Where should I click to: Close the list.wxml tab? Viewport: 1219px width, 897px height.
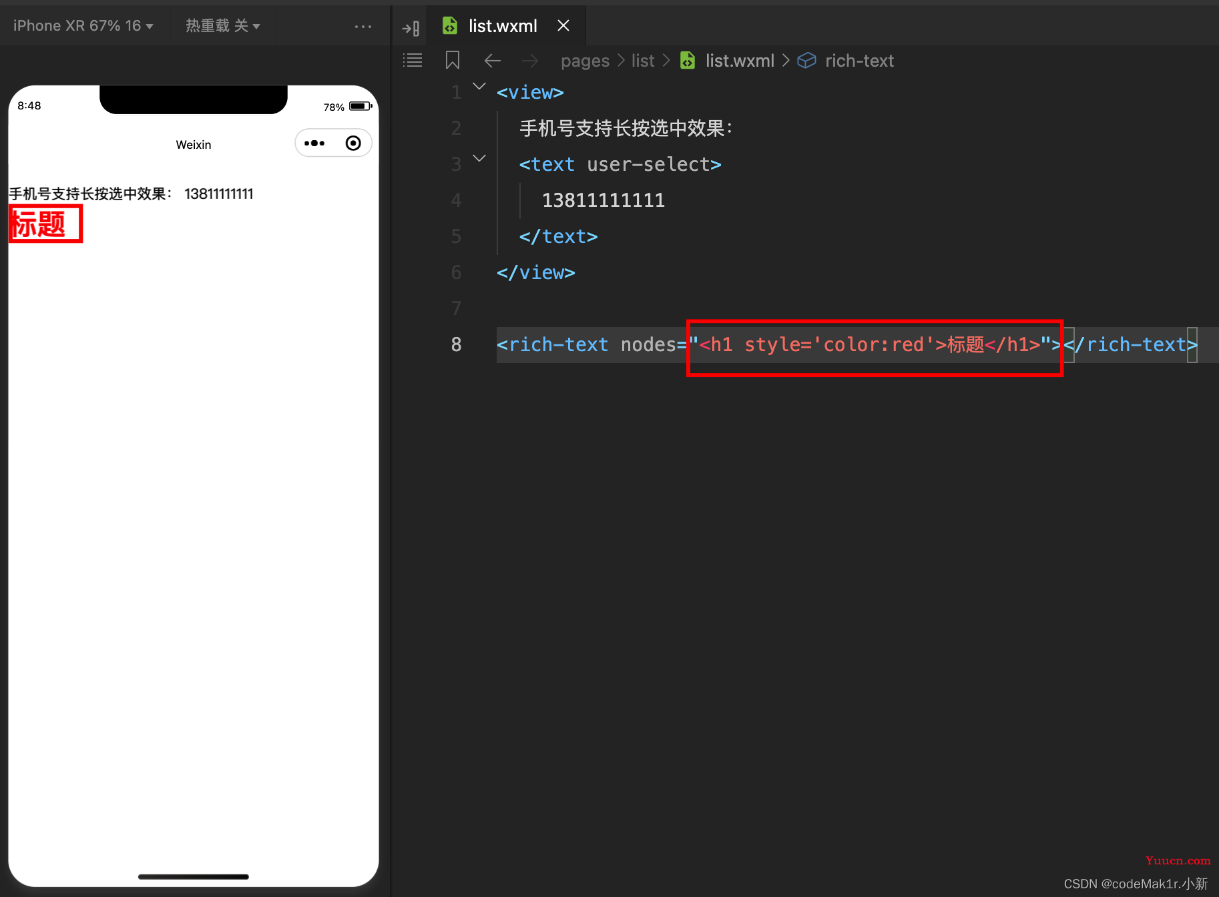tap(563, 25)
